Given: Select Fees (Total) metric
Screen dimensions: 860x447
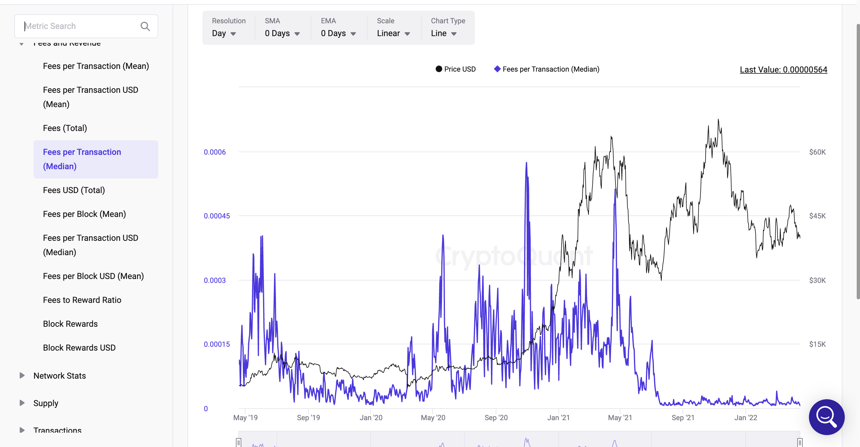Looking at the screenshot, I should coord(96,128).
